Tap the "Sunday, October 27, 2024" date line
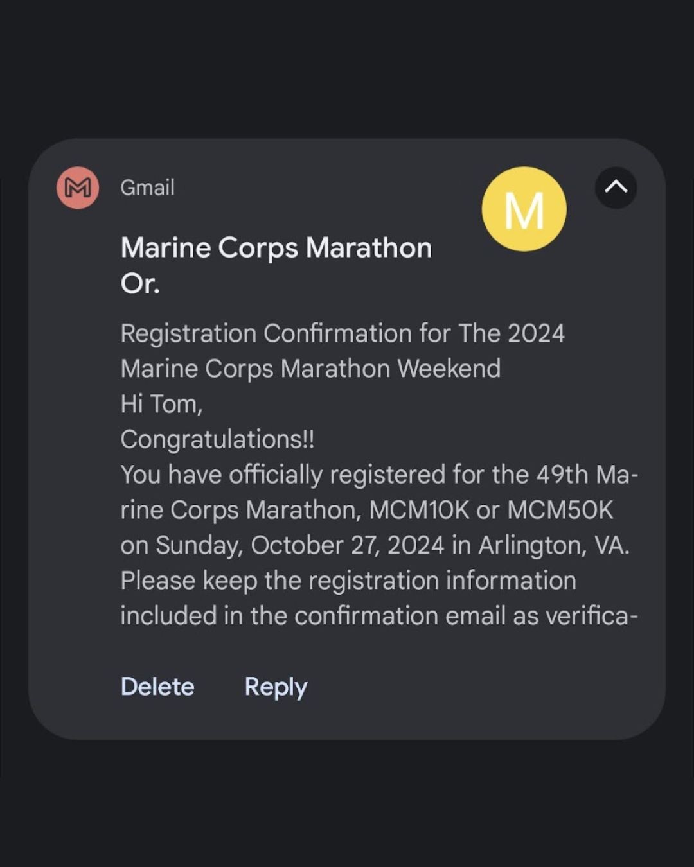Image resolution: width=694 pixels, height=867 pixels. pyautogui.click(x=299, y=545)
